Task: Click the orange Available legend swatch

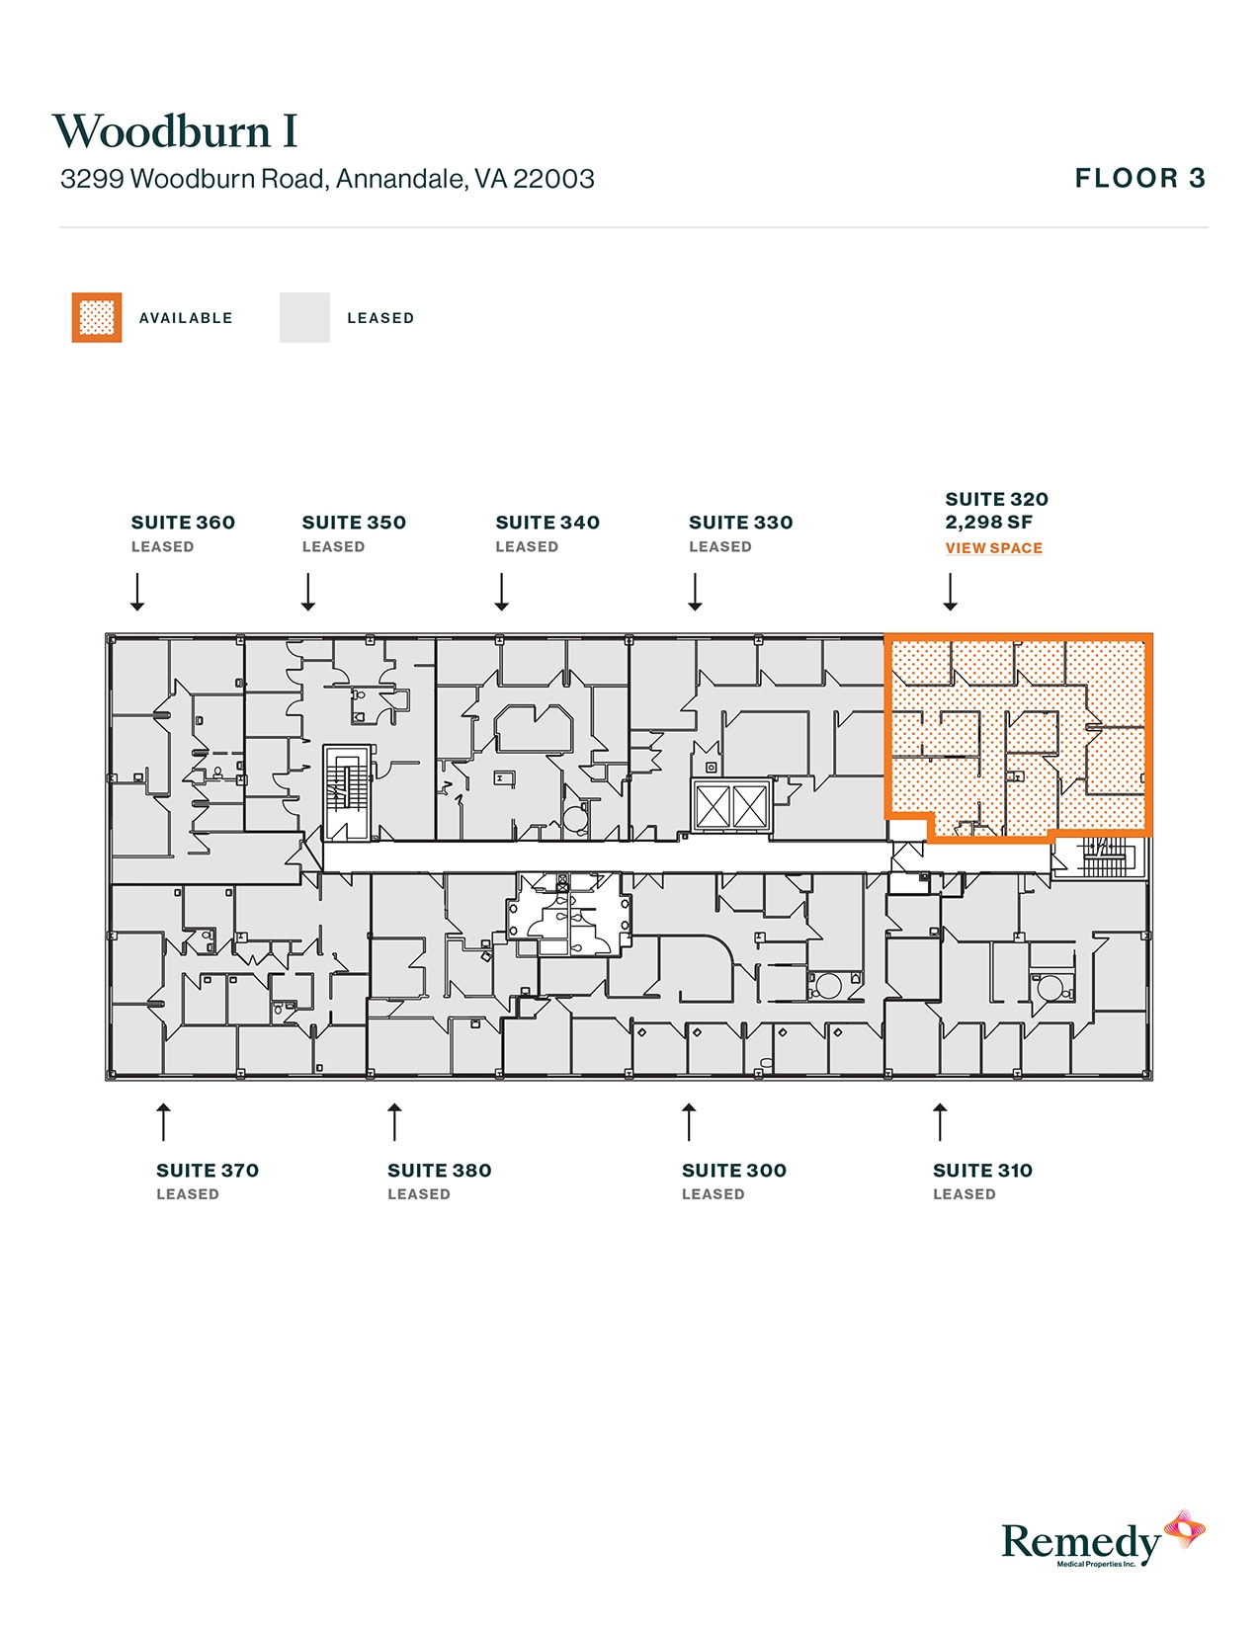Action: [97, 318]
